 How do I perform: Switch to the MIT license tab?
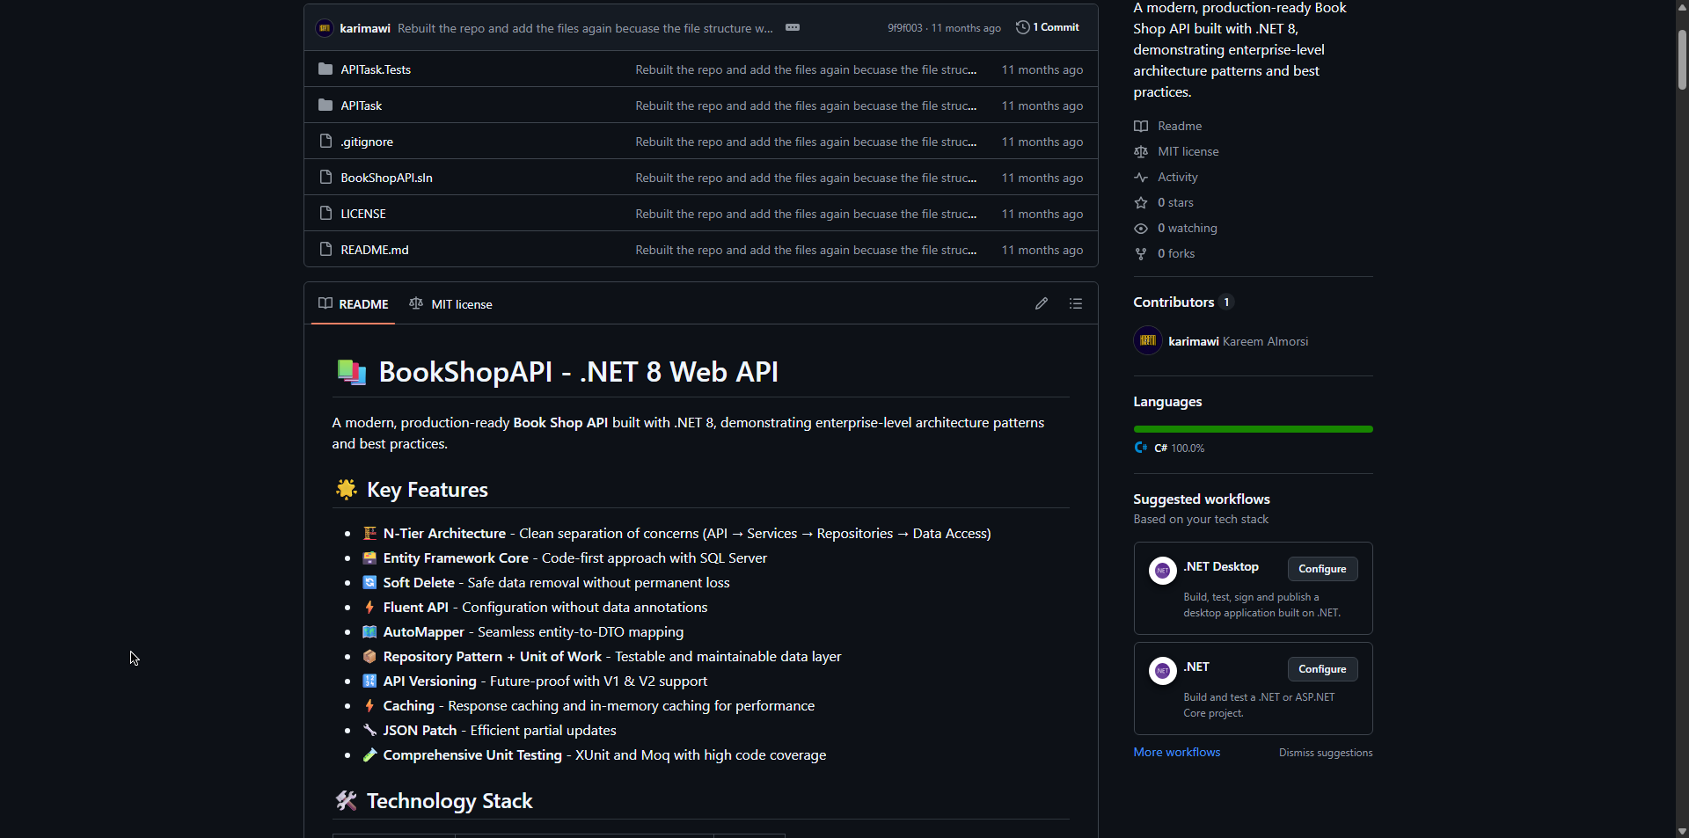(450, 303)
